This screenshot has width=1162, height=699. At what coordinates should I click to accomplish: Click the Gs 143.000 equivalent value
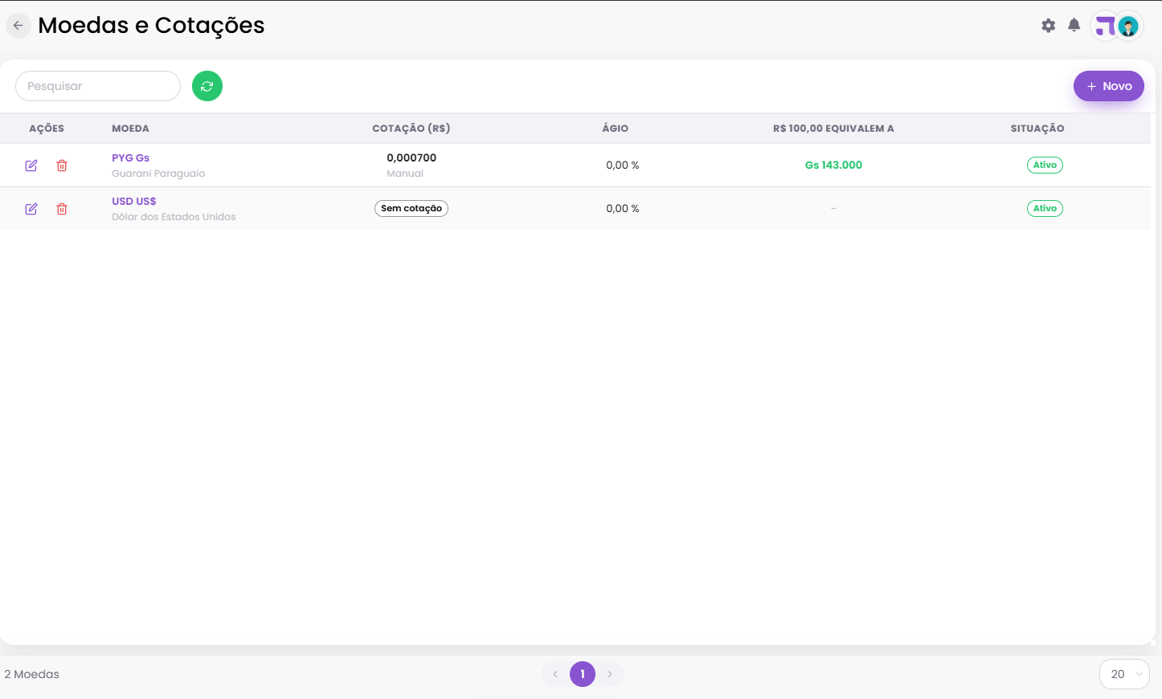833,165
